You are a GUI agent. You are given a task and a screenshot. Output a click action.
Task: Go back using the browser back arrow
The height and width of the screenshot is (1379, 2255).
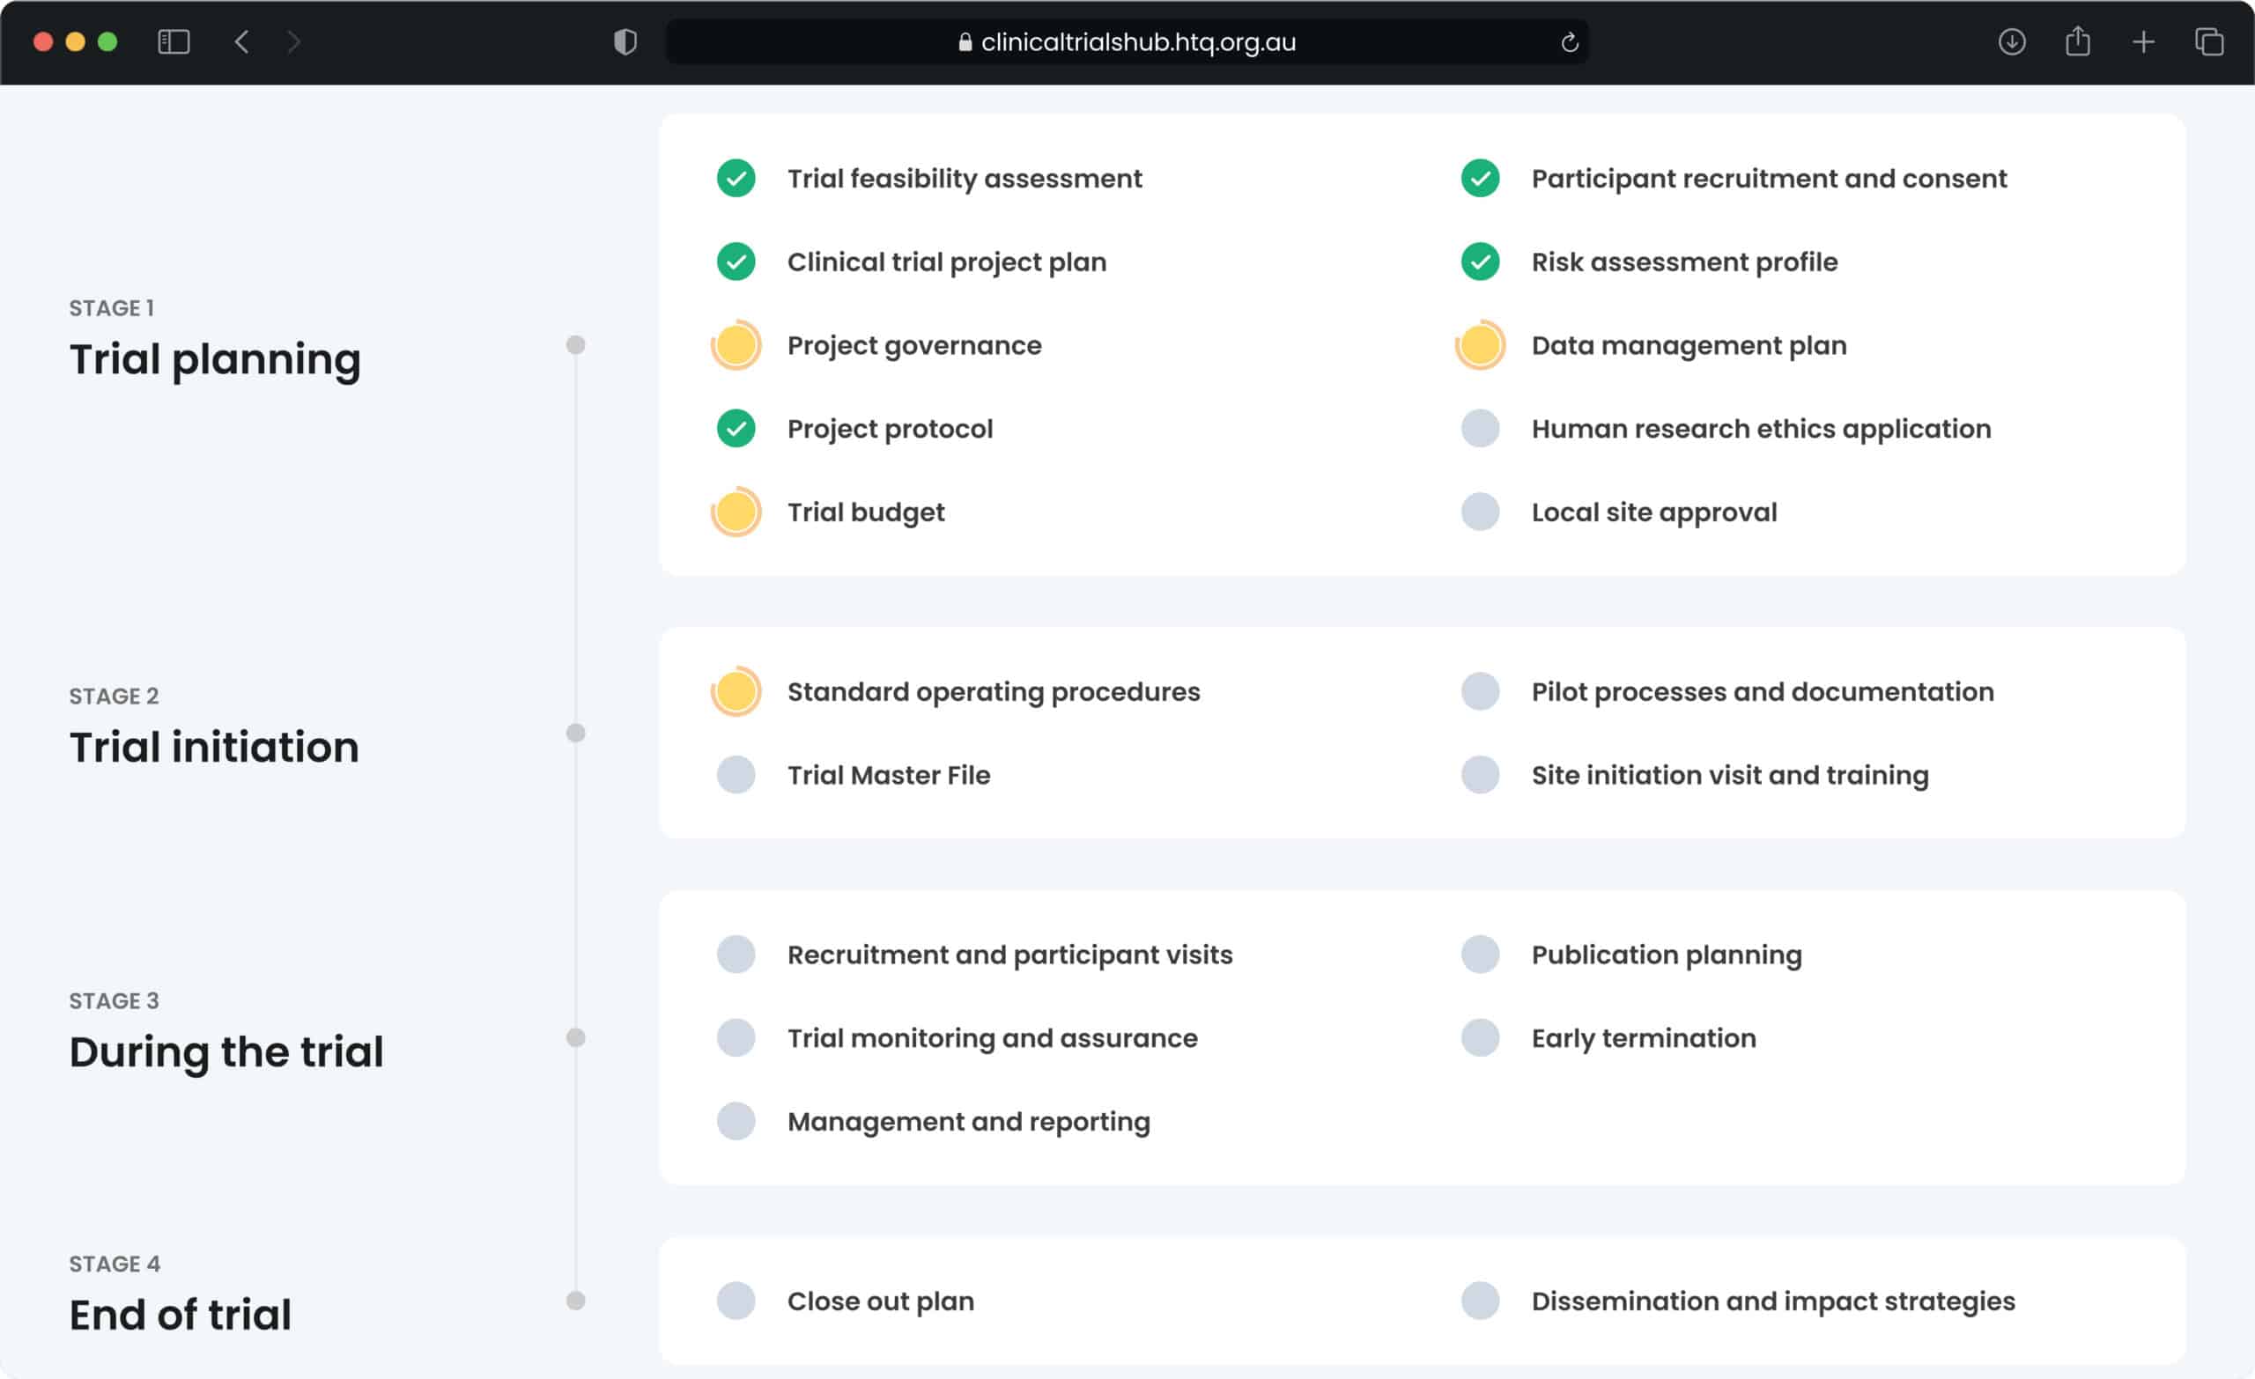[x=241, y=42]
